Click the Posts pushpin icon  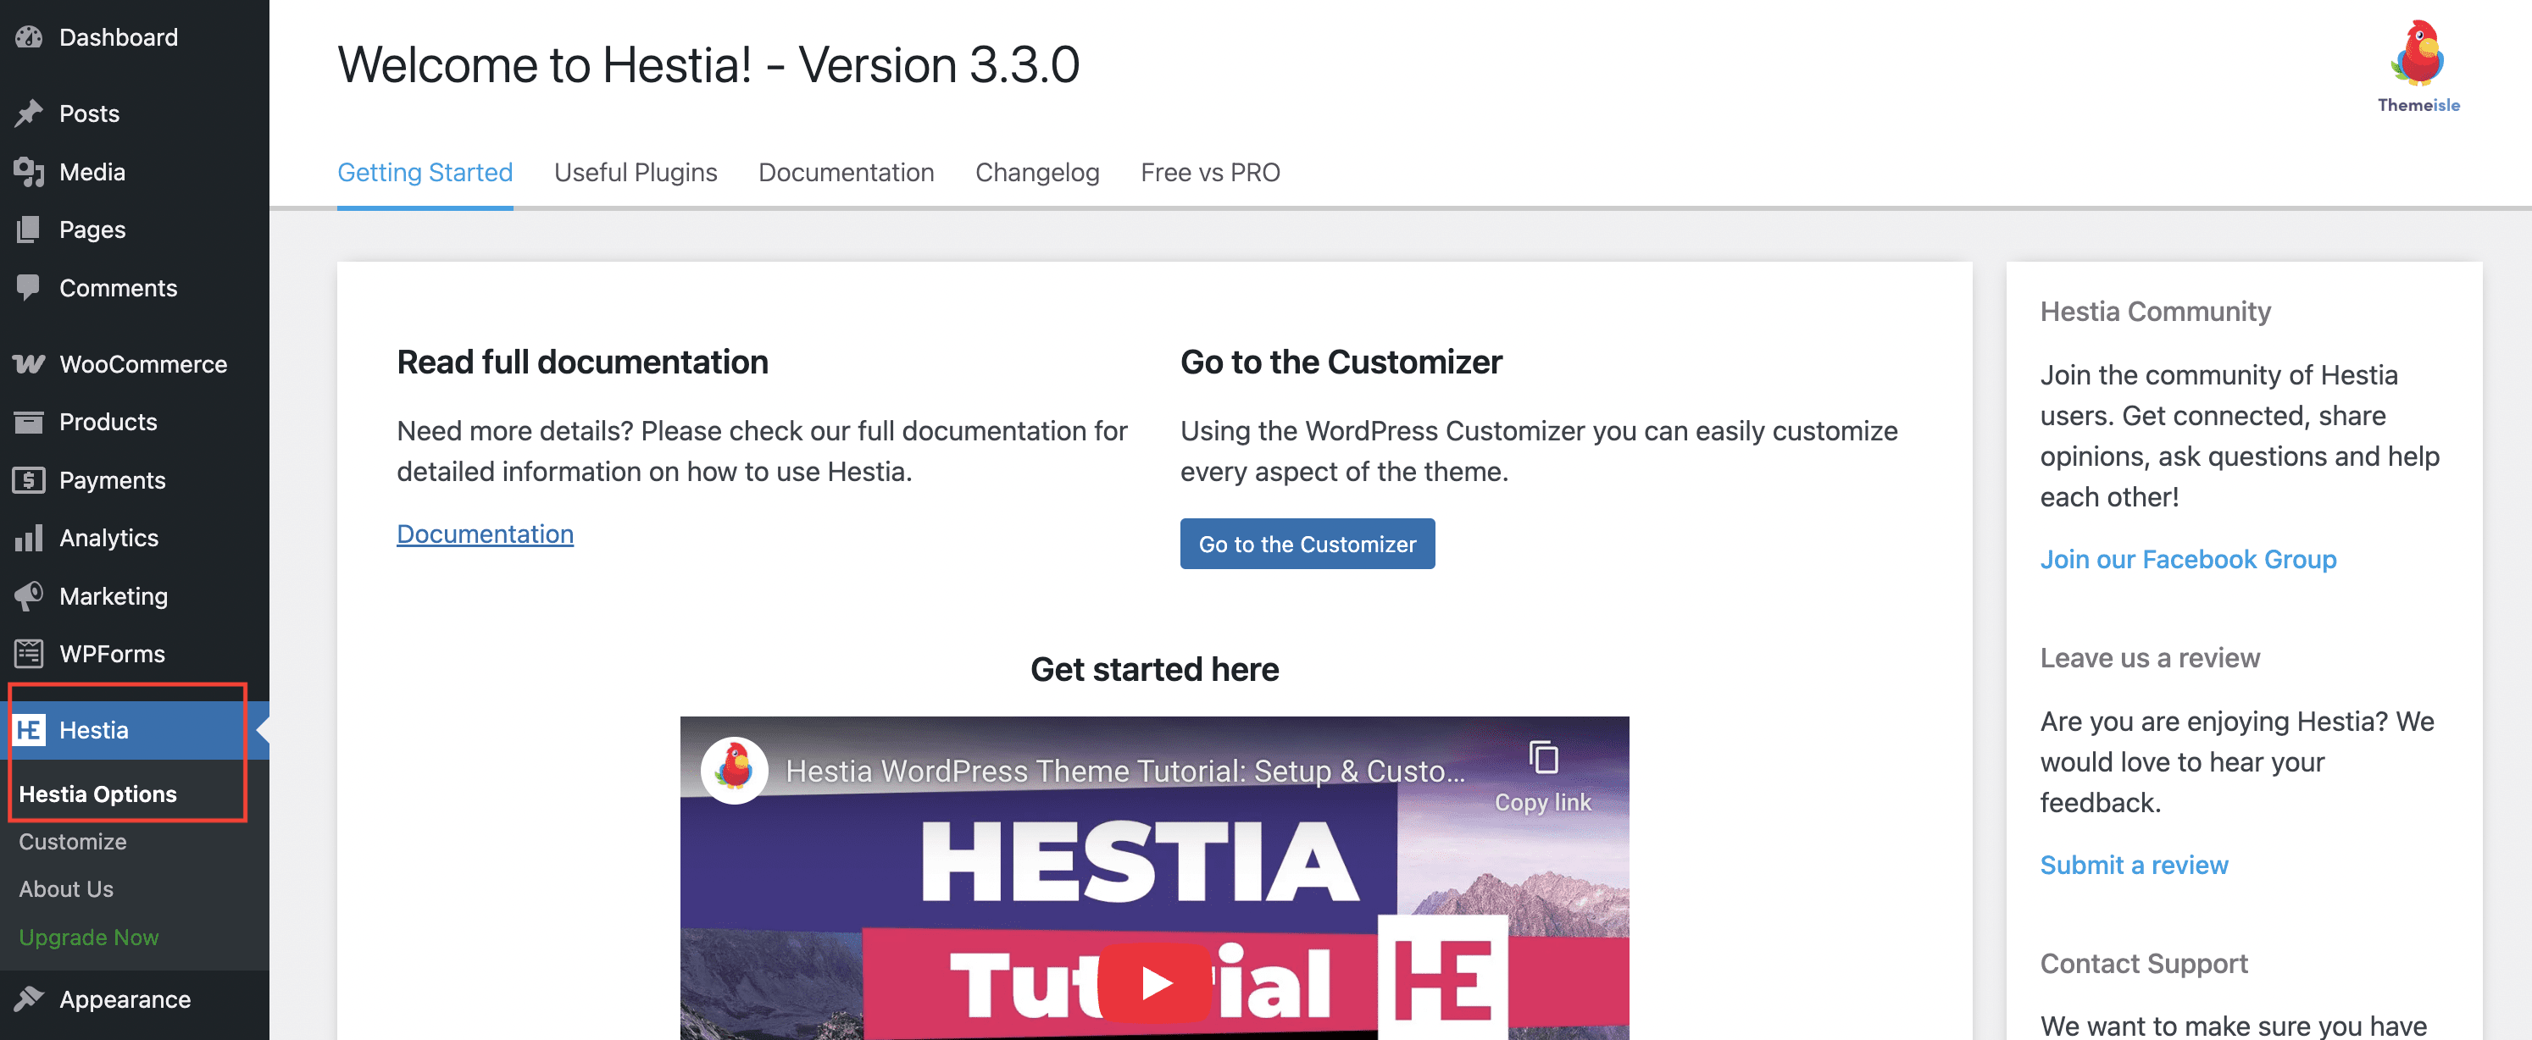[29, 114]
